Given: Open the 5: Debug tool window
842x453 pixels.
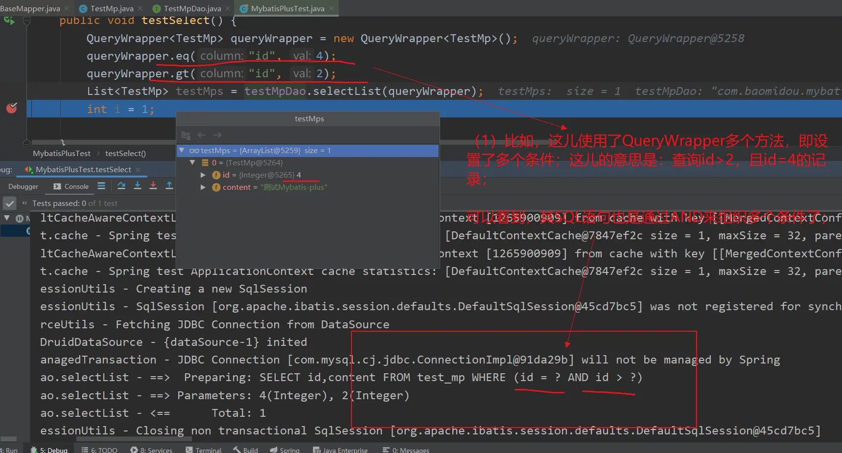Looking at the screenshot, I should click(49, 450).
